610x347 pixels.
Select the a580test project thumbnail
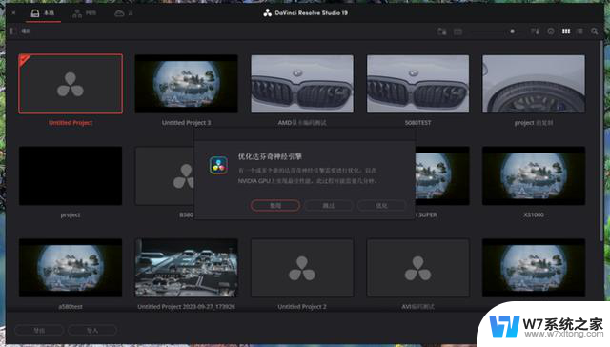tap(71, 268)
